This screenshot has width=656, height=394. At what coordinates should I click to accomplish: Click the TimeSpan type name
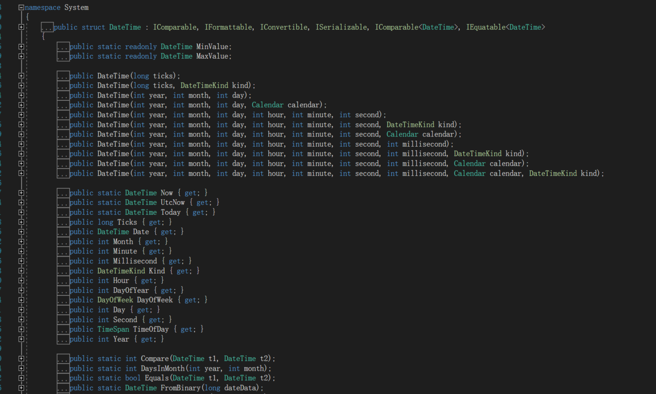113,329
